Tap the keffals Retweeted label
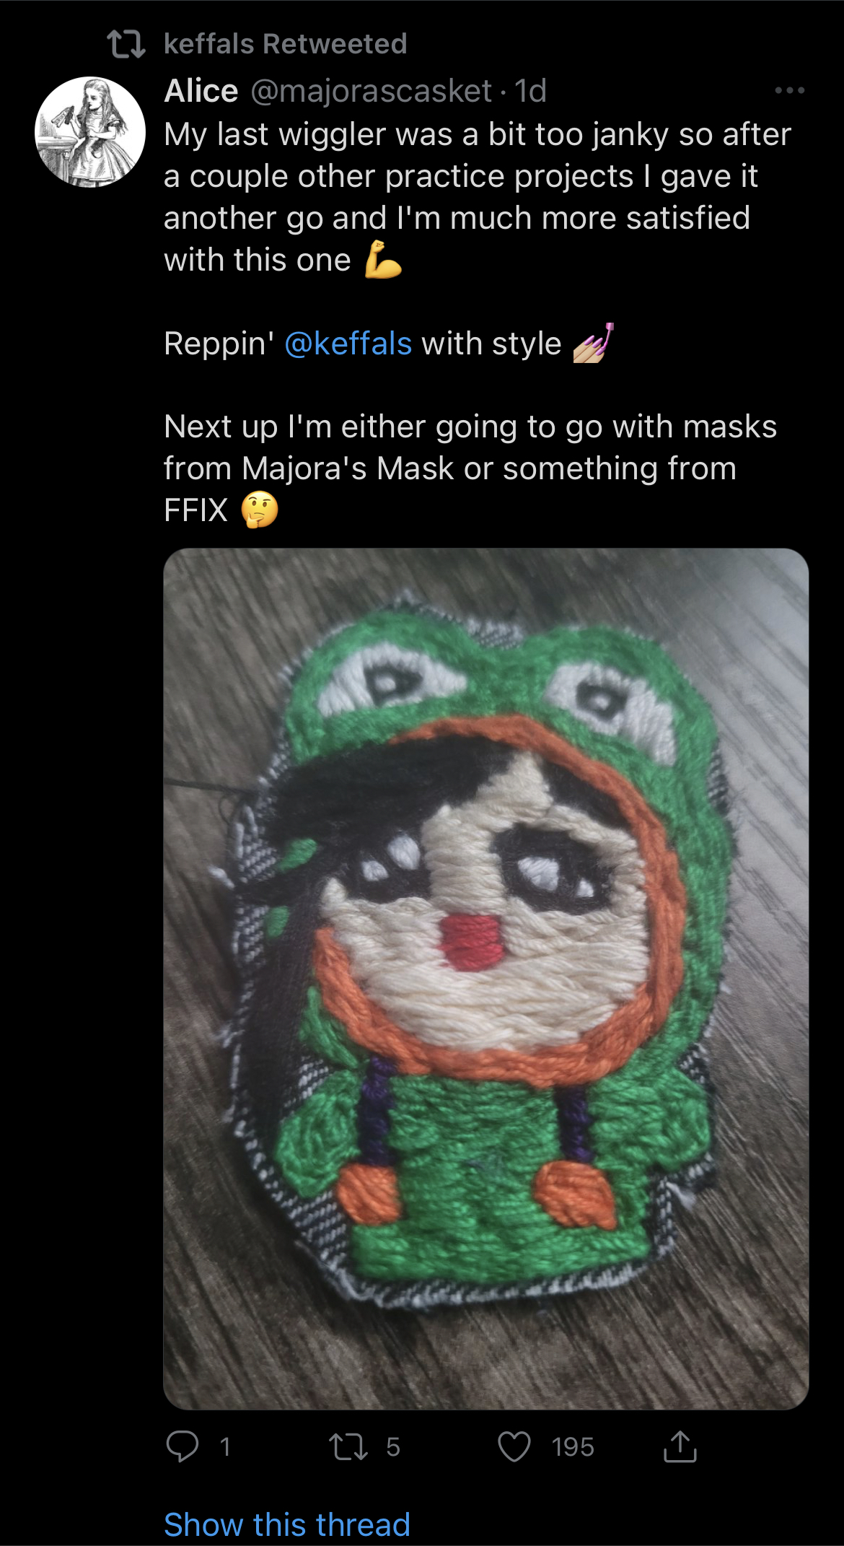844x1546 pixels. tap(286, 44)
